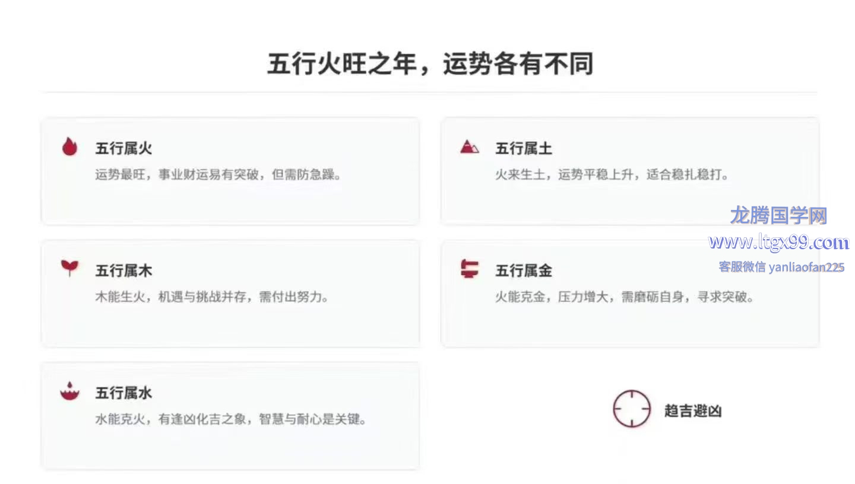Click the text 火来生土，运势平稳上升
The width and height of the screenshot is (855, 484).
612,175
